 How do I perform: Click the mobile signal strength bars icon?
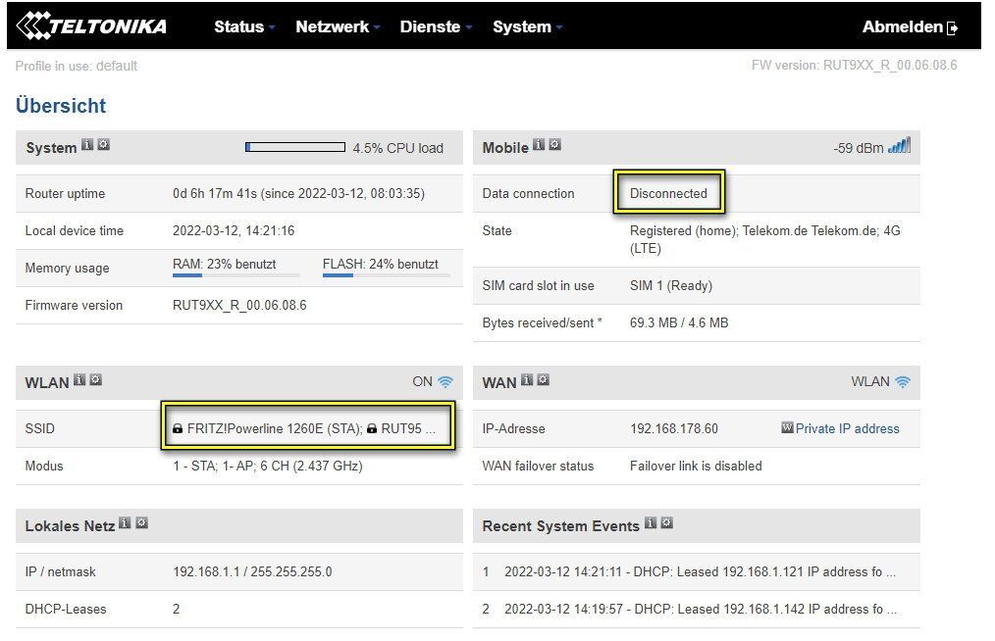click(x=899, y=146)
